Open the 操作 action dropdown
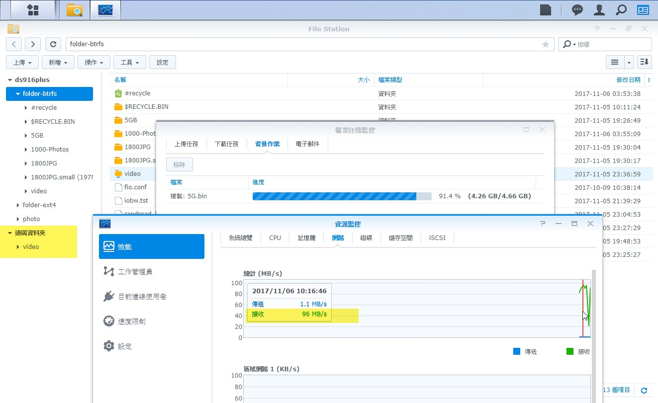Image resolution: width=658 pixels, height=403 pixels. tap(94, 62)
